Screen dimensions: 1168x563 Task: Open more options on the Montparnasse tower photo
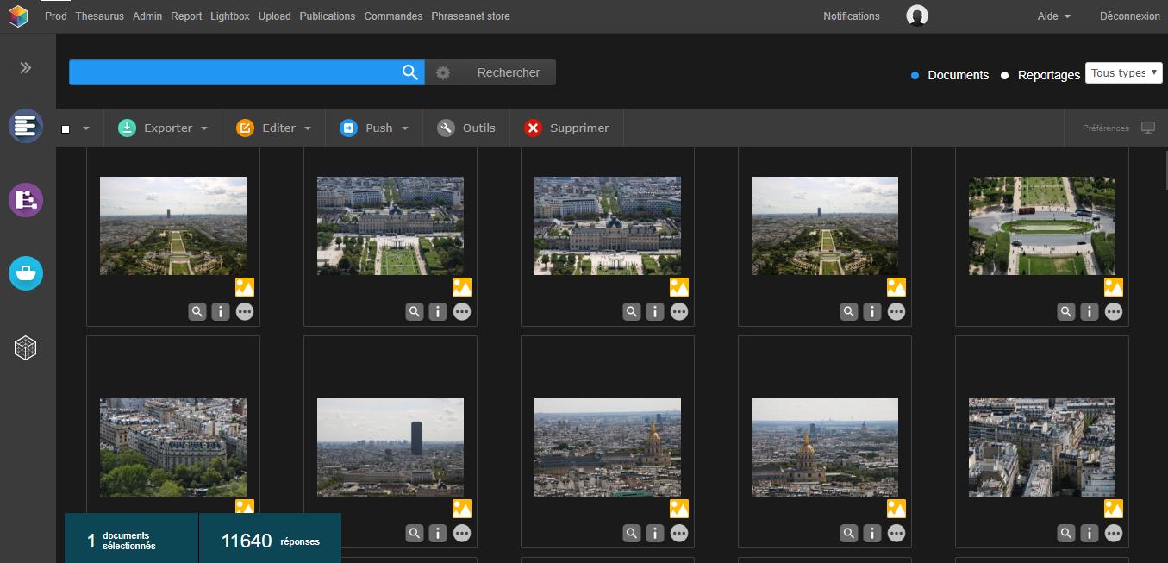(462, 533)
